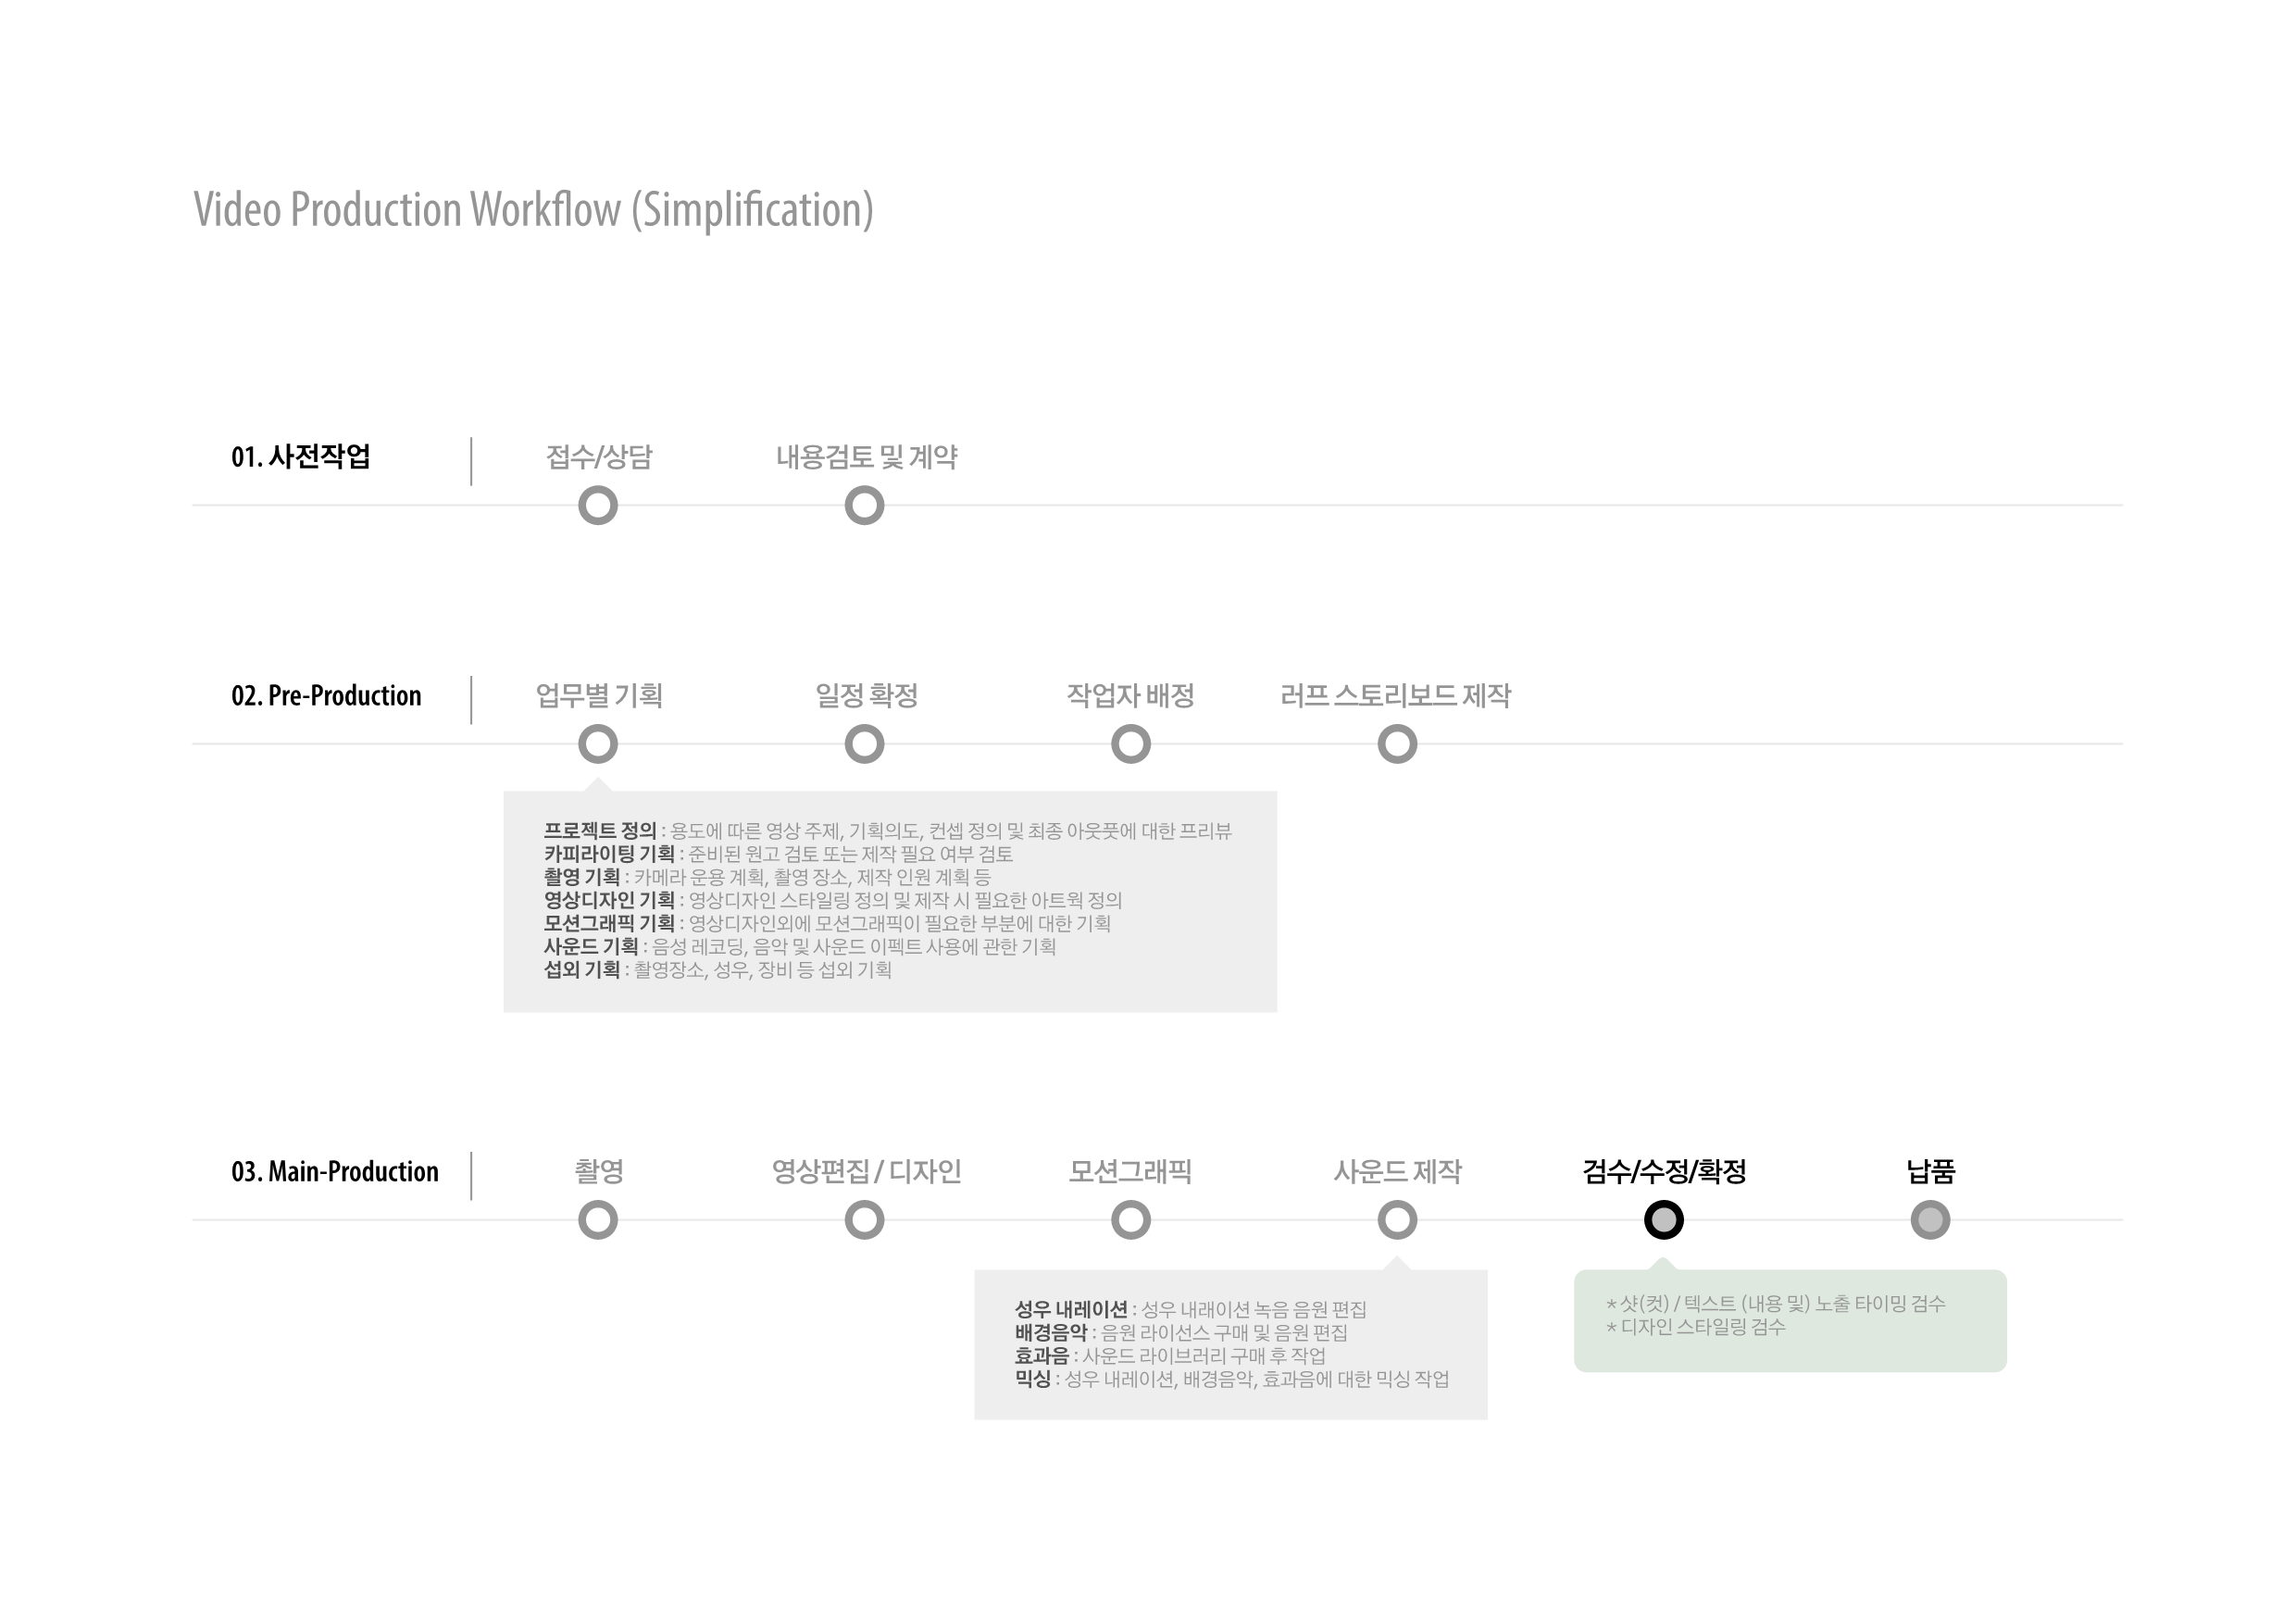The image size is (2296, 1624).
Task: Click the 접수/상담 step circle marker
Action: point(598,505)
